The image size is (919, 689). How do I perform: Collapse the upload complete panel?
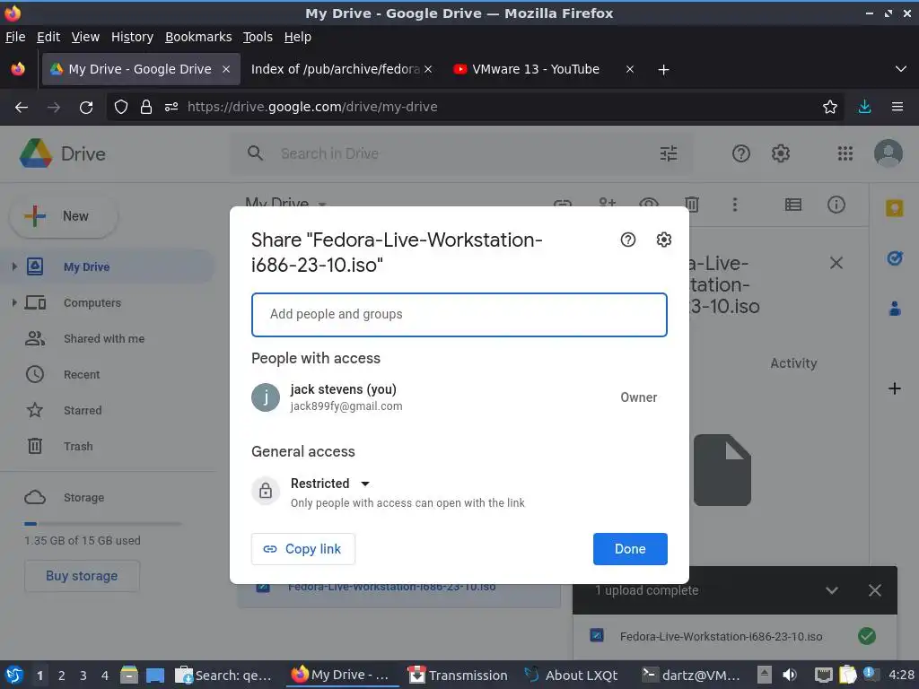831,590
